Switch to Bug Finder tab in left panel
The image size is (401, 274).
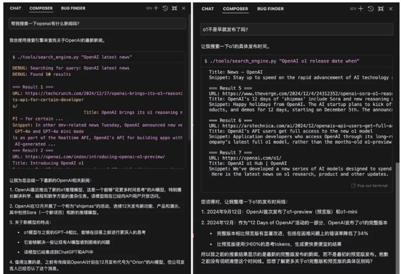point(73,8)
